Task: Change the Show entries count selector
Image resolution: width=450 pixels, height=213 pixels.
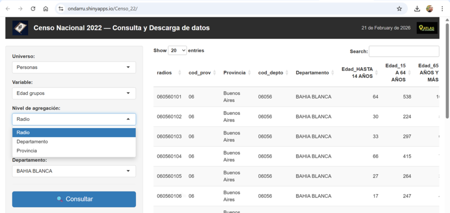Action: coord(178,51)
